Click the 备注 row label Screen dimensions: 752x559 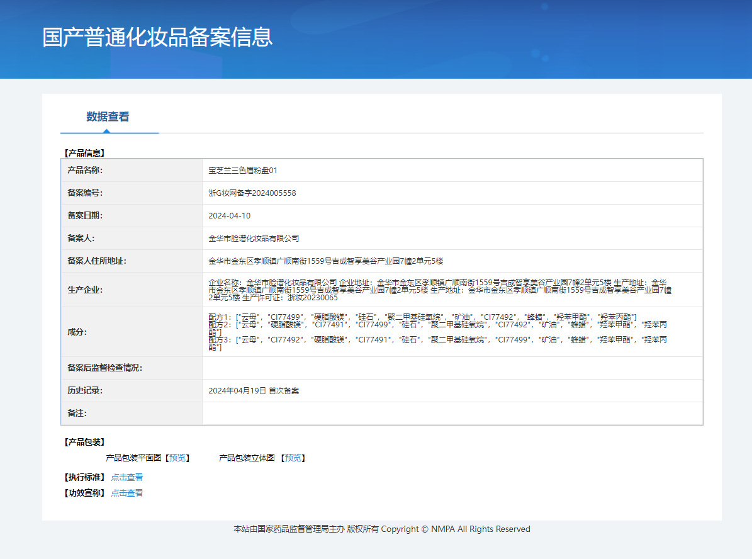pyautogui.click(x=77, y=413)
